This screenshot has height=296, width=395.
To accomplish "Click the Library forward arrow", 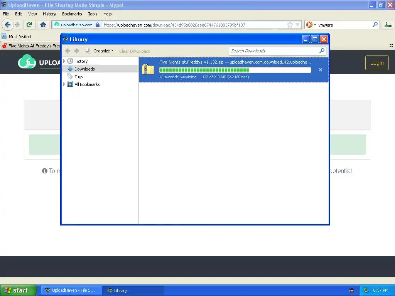I will pyautogui.click(x=77, y=51).
